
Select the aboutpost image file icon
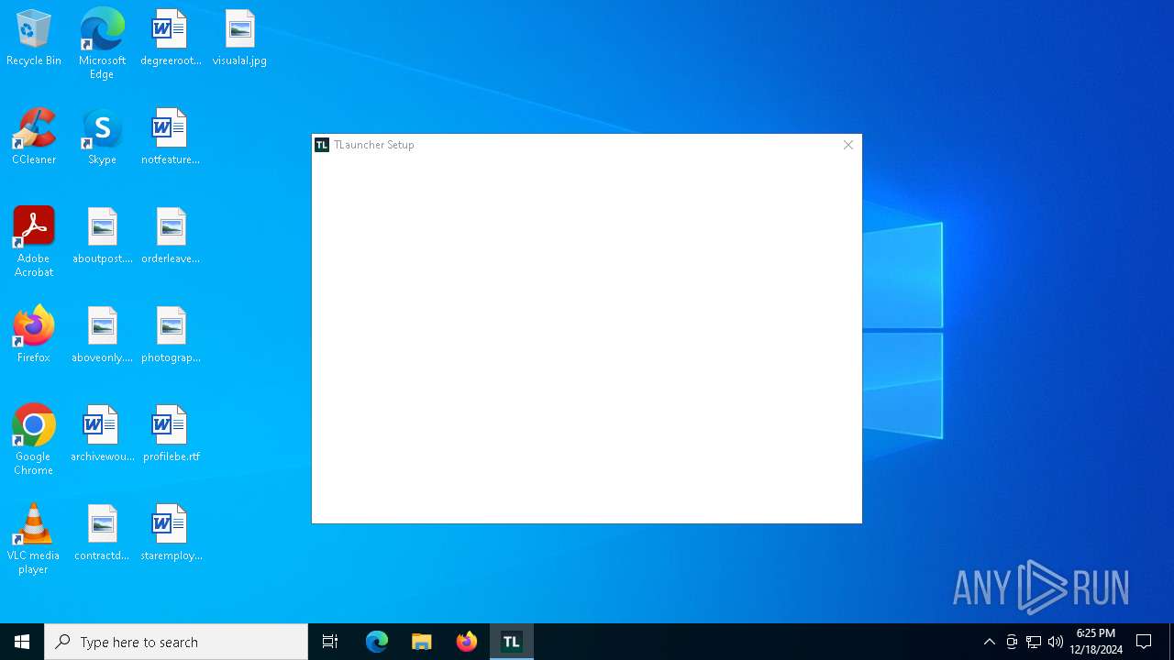point(102,236)
